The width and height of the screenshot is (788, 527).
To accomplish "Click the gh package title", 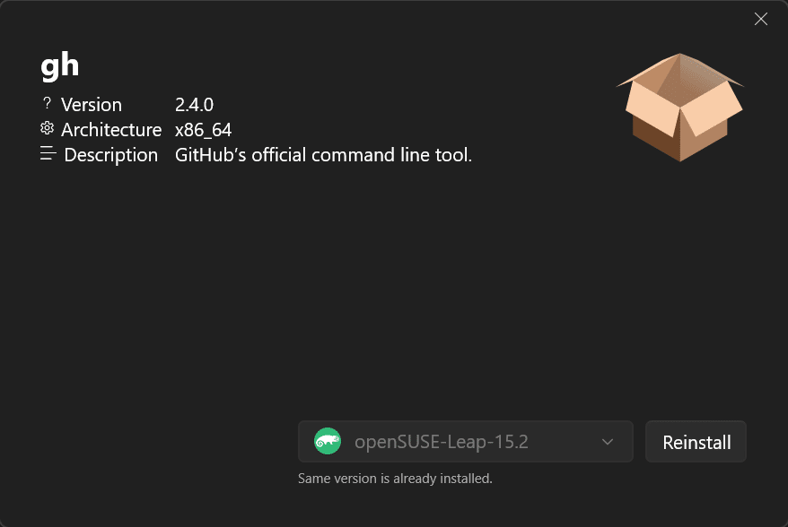I will pyautogui.click(x=60, y=64).
